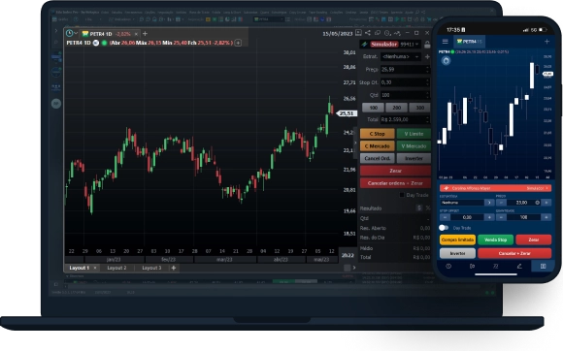Click the duplicate window icon above chart
The height and width of the screenshot is (351, 563).
point(378,33)
